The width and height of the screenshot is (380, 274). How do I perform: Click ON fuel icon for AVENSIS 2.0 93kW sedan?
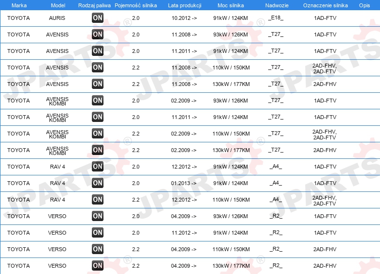point(98,34)
